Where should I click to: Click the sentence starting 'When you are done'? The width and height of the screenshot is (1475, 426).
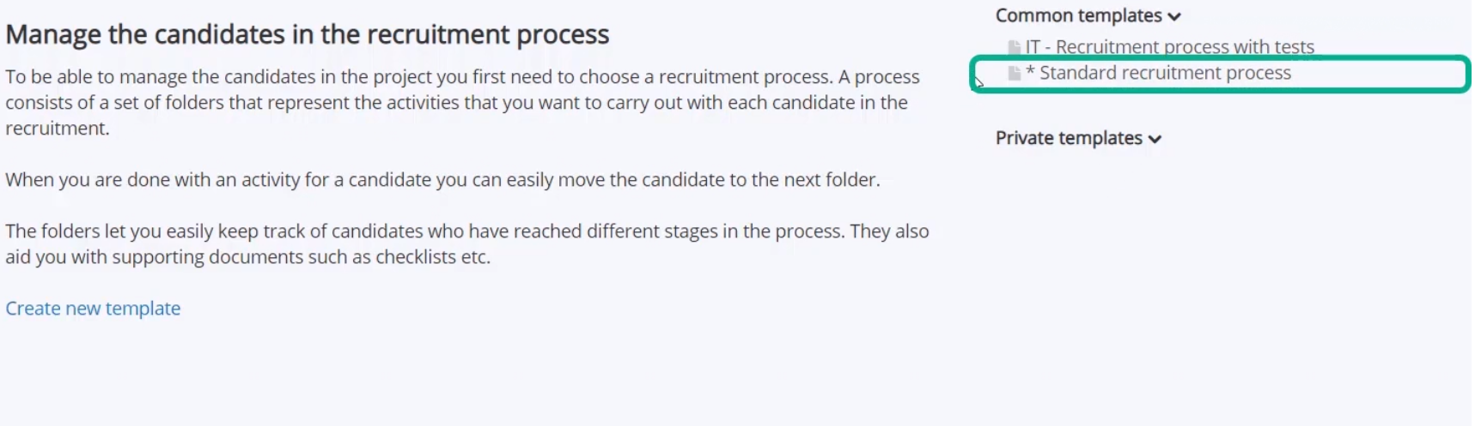click(x=442, y=180)
